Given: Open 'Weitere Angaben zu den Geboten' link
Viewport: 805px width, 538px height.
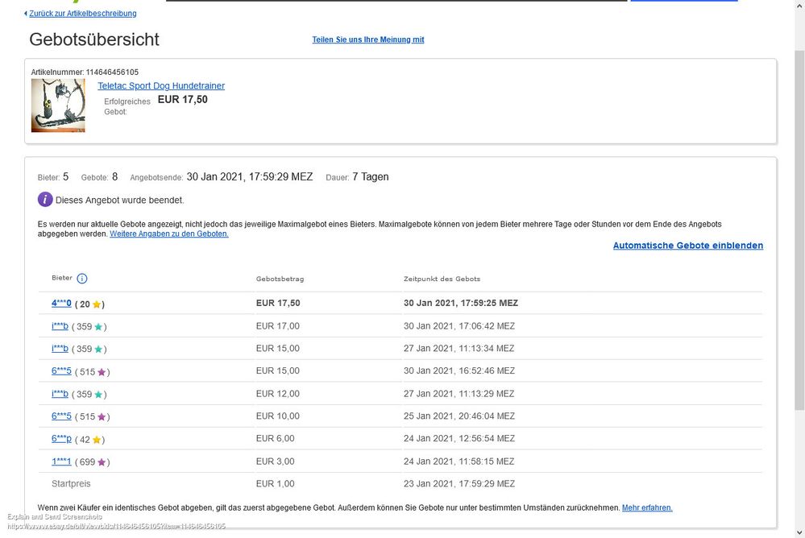Looking at the screenshot, I should pos(168,234).
